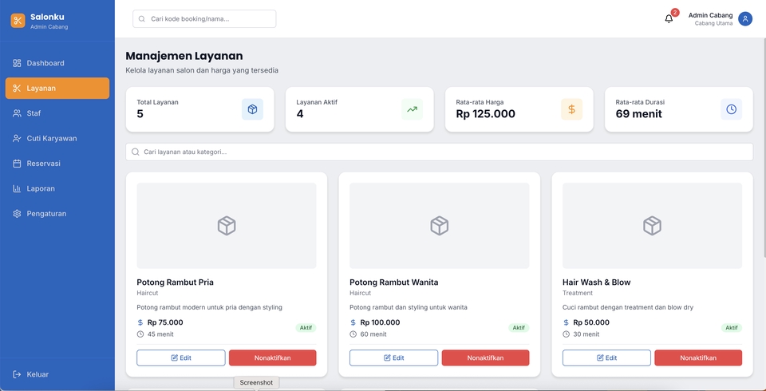This screenshot has height=391, width=766.
Task: Click the Total Layanan box icon
Action: pos(252,109)
